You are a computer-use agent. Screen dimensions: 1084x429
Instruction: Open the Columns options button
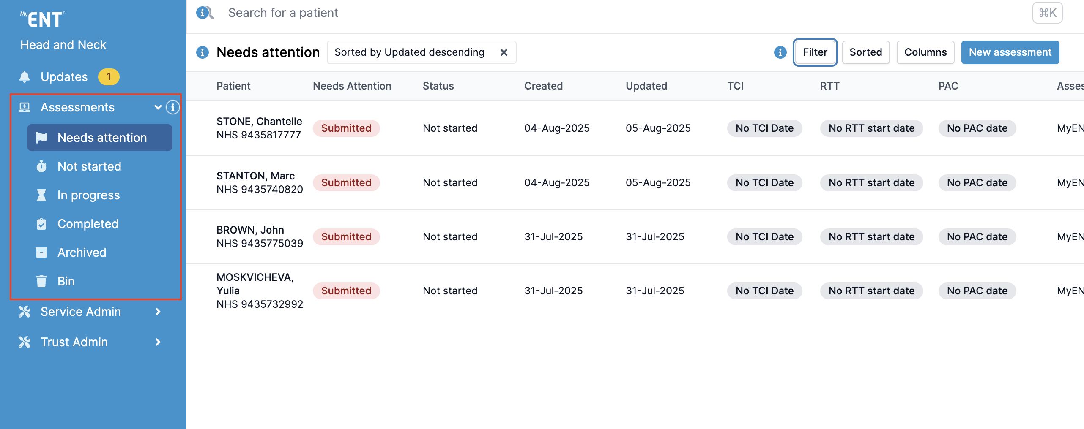coord(925,52)
